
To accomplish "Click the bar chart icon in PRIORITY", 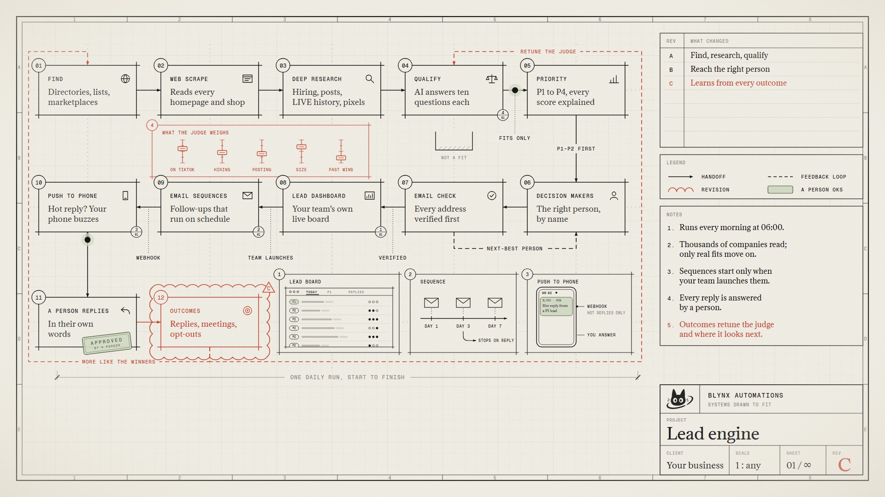I will (614, 79).
